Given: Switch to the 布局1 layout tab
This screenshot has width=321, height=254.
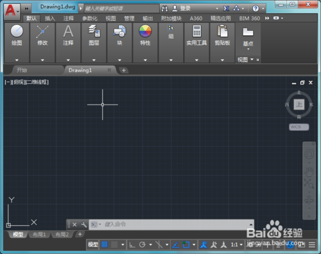Looking at the screenshot, I should 39,235.
